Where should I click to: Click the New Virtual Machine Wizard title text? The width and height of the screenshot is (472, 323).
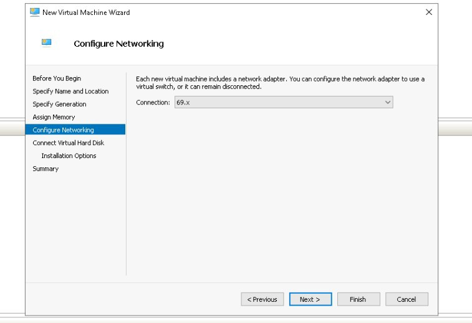[x=86, y=12]
